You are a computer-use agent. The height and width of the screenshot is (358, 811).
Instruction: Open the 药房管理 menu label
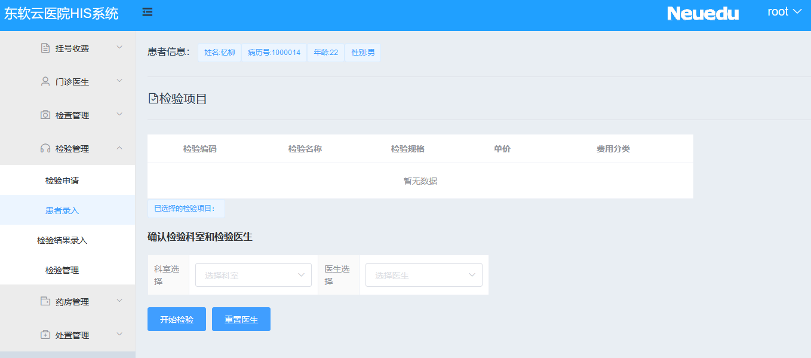[x=72, y=302]
